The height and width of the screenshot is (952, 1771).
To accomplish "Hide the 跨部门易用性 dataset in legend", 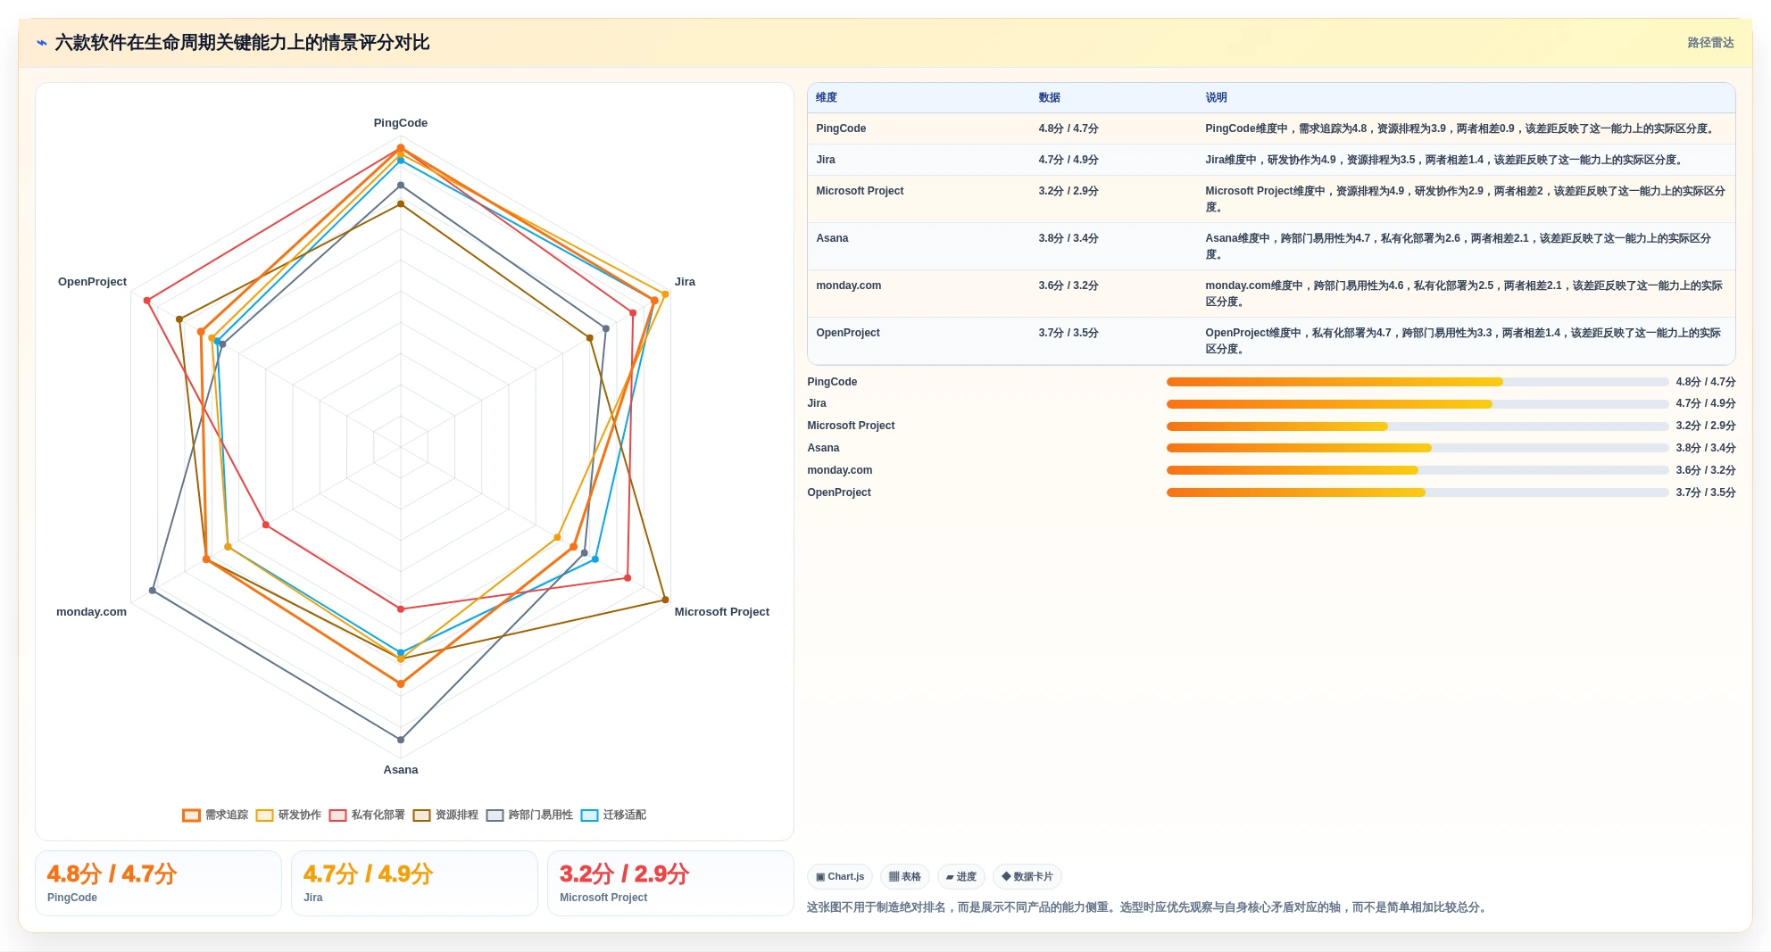I will [495, 815].
